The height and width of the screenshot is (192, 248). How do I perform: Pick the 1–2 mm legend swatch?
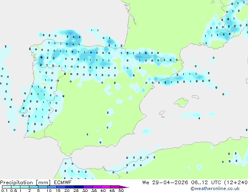pyautogui.click(x=25, y=187)
